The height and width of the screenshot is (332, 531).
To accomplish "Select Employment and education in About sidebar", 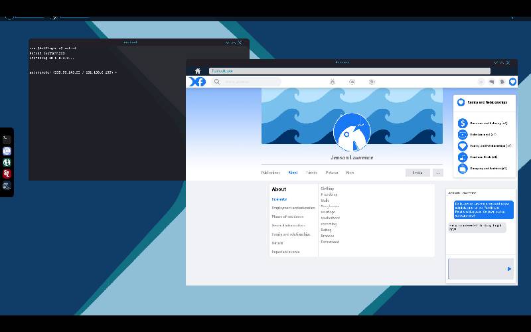I will tap(293, 208).
